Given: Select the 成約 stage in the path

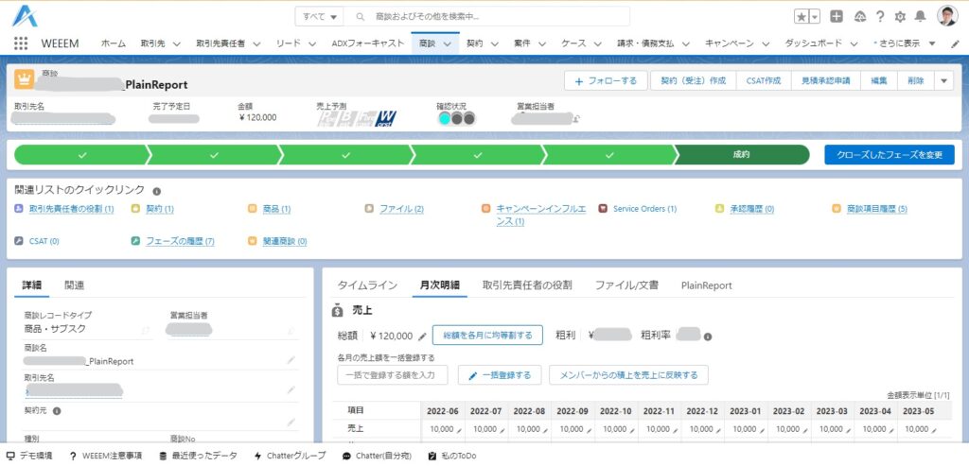Looking at the screenshot, I should (742, 155).
